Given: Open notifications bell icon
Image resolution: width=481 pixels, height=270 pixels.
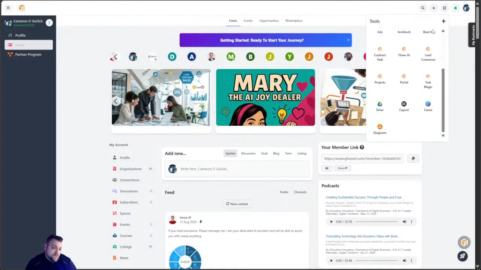Looking at the screenshot, I should coord(455,8).
